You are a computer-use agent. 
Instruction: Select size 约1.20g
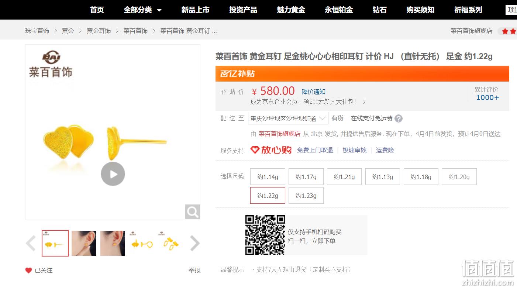point(459,177)
